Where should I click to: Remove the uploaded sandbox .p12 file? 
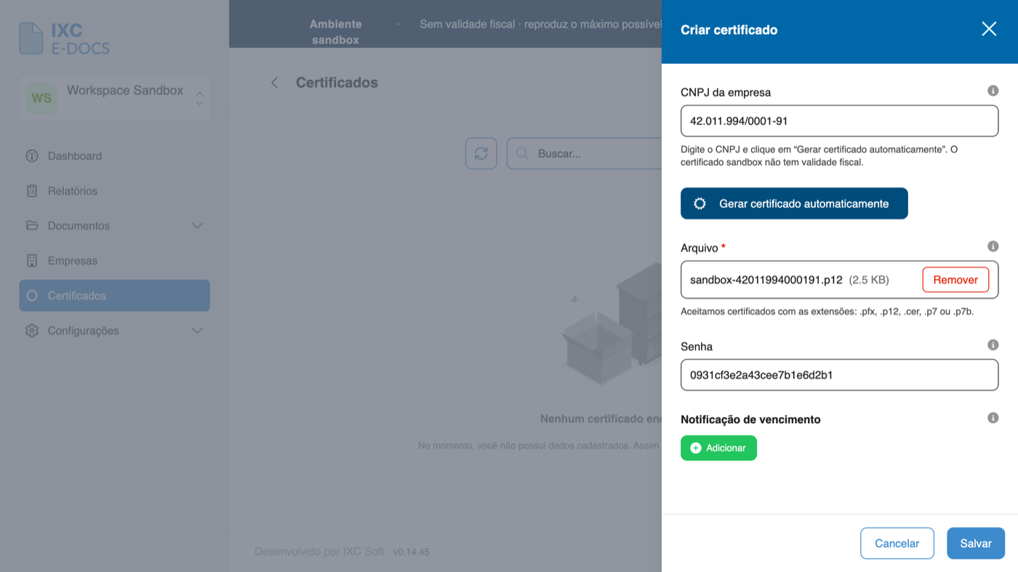(955, 280)
